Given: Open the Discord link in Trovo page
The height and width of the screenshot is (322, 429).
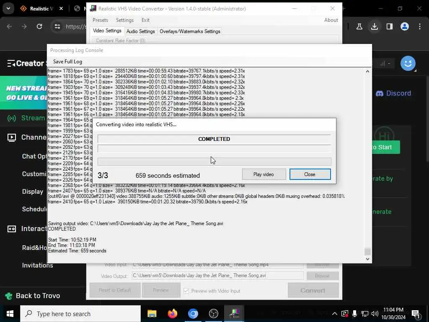Looking at the screenshot, I should pos(393,93).
